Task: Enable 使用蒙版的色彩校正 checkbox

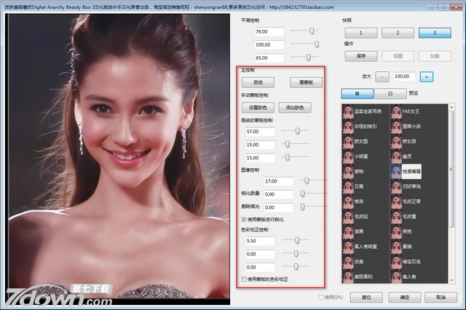Action: [x=245, y=279]
